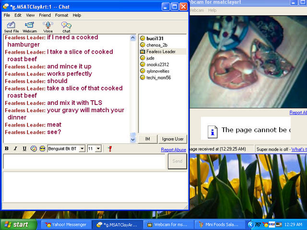Click the info icon on the page error
307x230 pixels.
[213, 132]
